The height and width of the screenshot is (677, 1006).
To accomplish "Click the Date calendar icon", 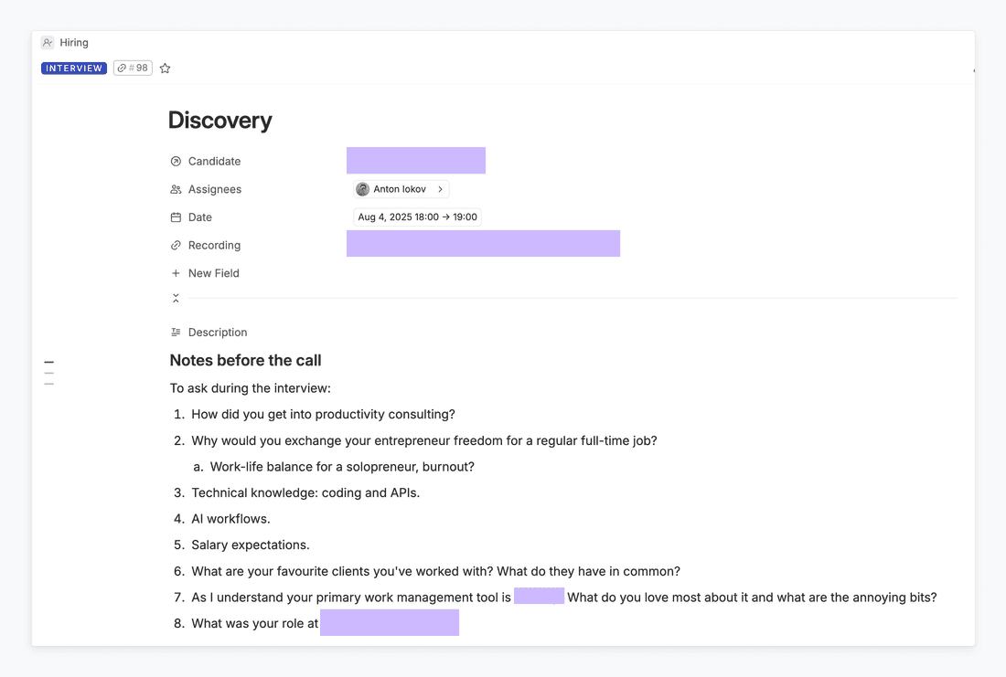I will [x=176, y=217].
